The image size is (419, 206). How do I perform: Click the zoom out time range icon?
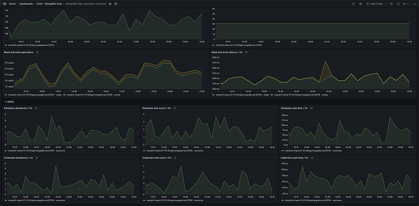[x=392, y=4]
